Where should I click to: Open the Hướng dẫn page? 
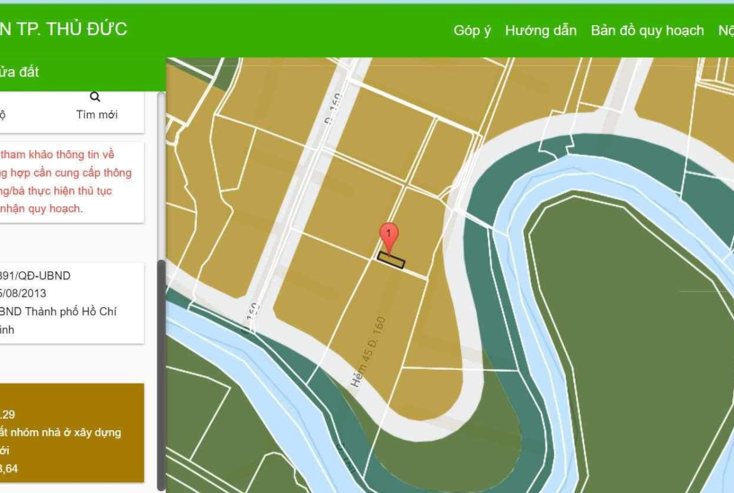click(x=540, y=30)
